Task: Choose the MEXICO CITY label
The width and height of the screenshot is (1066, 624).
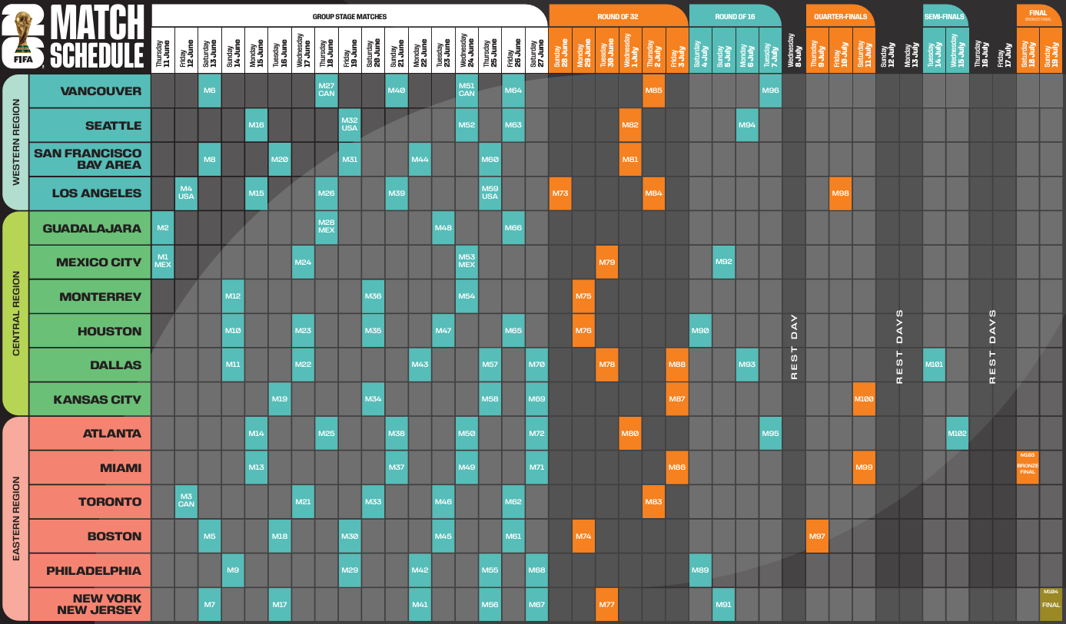Action: (90, 262)
